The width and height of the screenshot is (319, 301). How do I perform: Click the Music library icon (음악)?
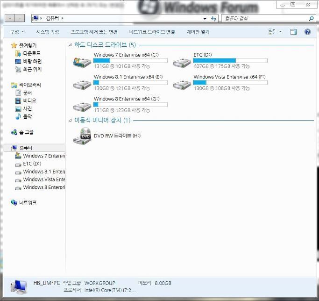(x=18, y=116)
